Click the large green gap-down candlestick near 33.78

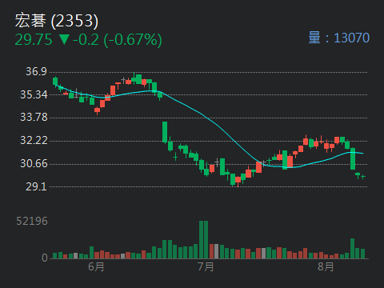165,132
